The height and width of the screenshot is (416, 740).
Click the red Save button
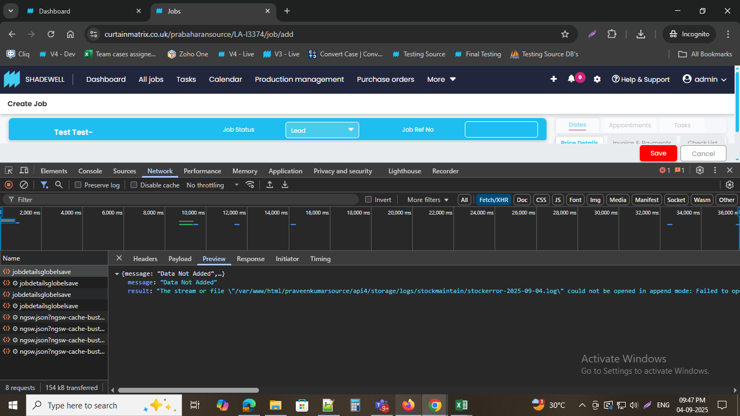(658, 153)
